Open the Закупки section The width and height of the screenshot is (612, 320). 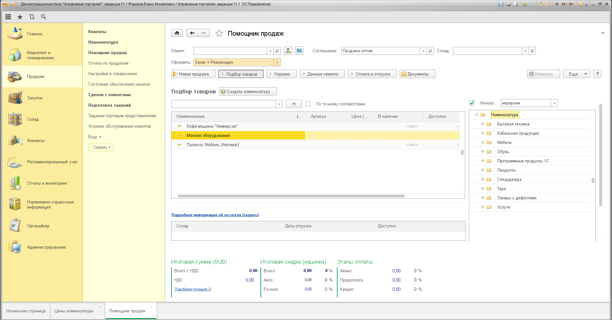pyautogui.click(x=42, y=98)
